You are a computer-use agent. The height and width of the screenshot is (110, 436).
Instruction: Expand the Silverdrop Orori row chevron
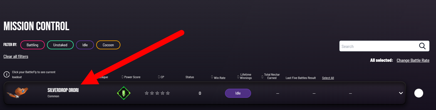pos(401,93)
